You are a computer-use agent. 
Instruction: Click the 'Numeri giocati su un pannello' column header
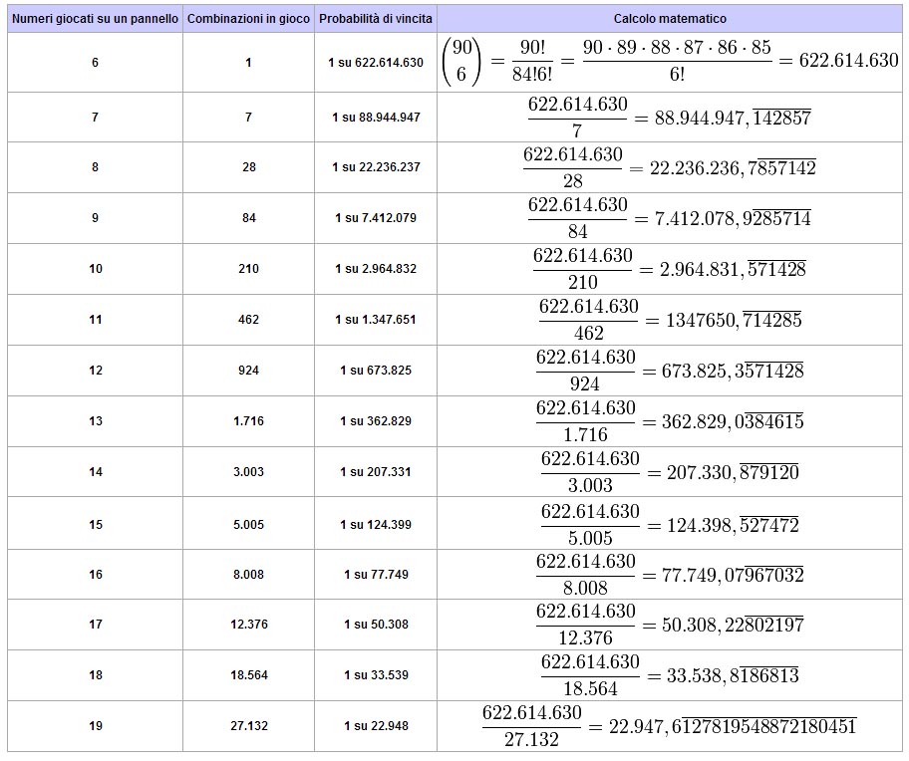[x=96, y=19]
